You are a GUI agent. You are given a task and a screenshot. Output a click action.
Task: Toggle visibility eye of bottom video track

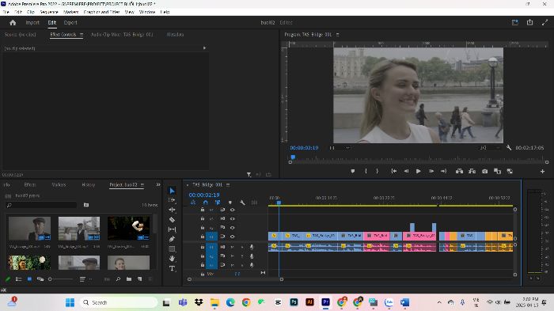point(232,237)
